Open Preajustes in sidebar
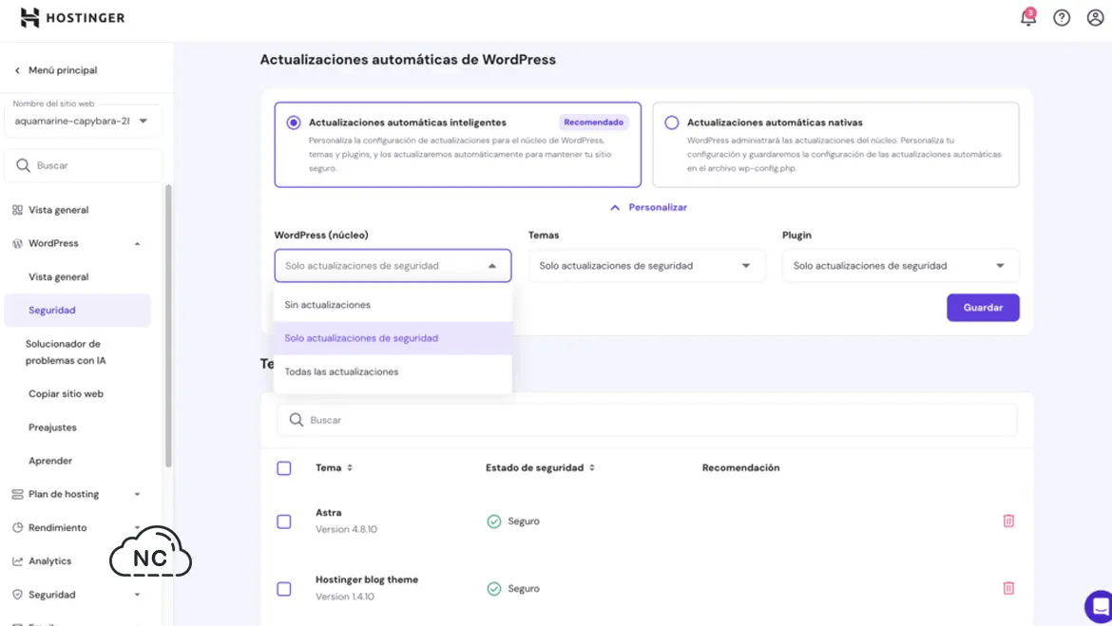This screenshot has width=1112, height=626. [51, 427]
